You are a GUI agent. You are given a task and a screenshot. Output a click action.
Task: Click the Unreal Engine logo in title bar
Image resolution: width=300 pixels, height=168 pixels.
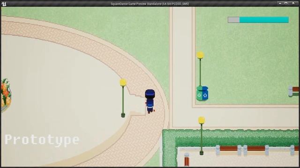[4, 4]
